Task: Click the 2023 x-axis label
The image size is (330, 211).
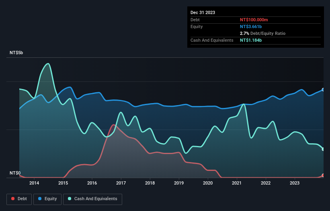Action: 295,183
